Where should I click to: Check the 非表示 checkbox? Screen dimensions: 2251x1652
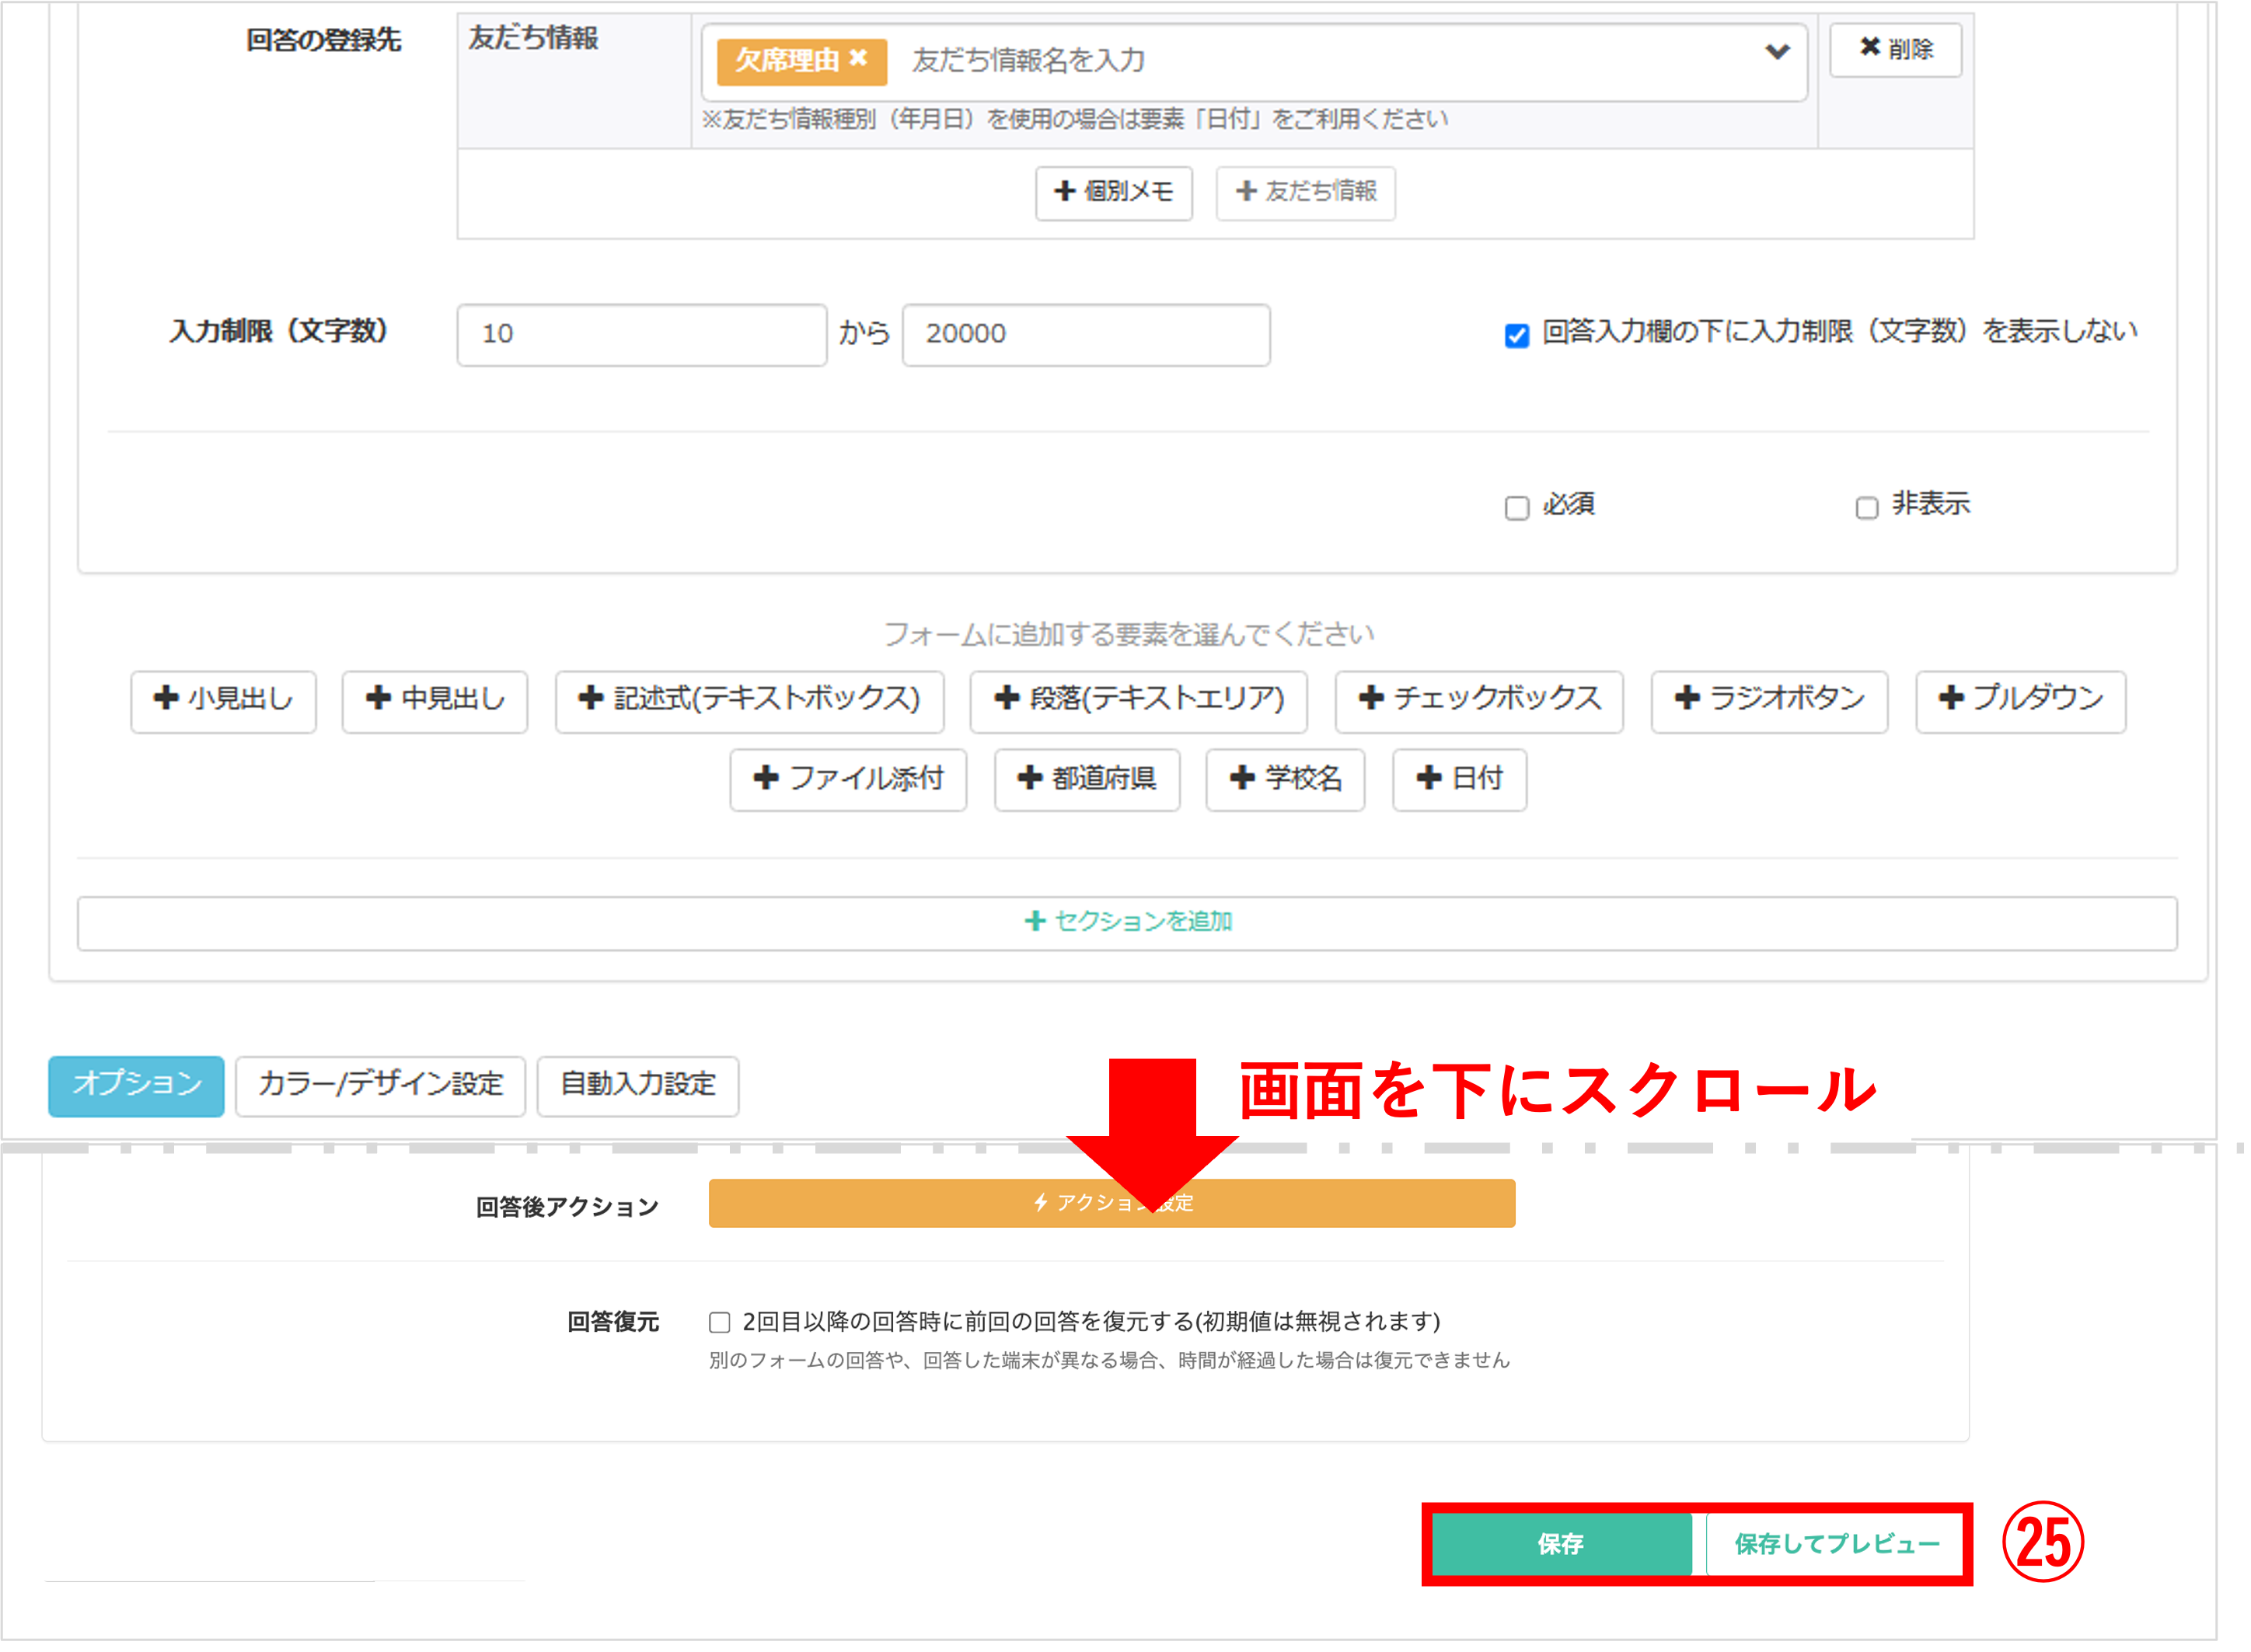coord(1866,508)
